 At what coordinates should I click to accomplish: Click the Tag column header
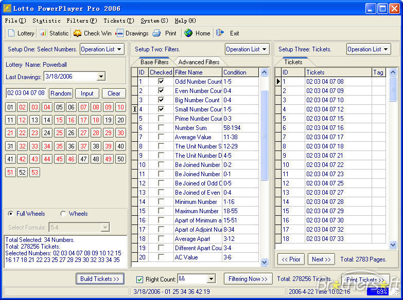tap(378, 72)
